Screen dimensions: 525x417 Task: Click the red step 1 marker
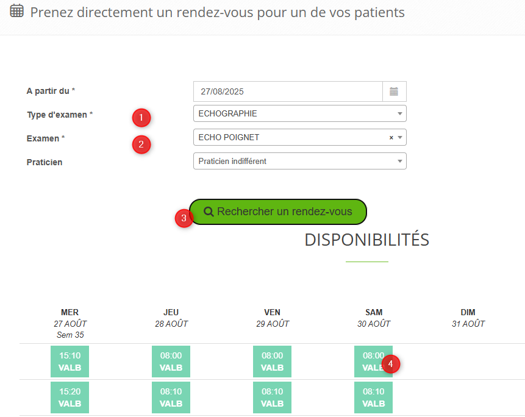coord(141,116)
